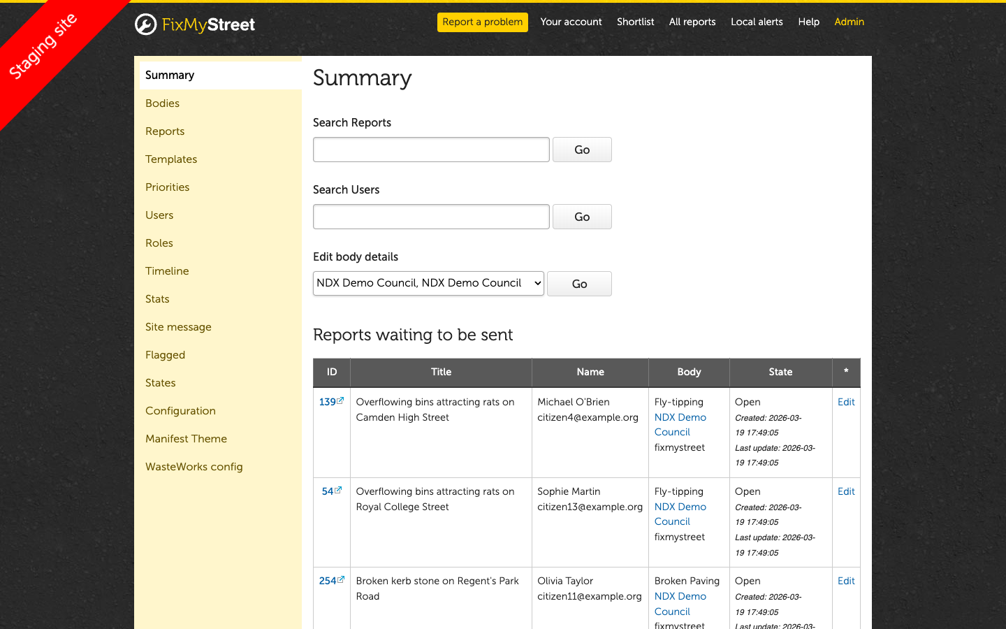
Task: Click Edit for report 139
Action: [x=845, y=402]
